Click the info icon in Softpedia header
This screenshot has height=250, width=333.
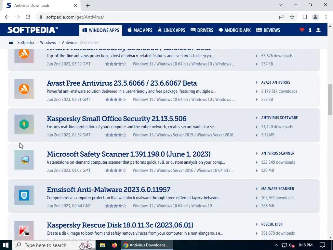point(310,30)
